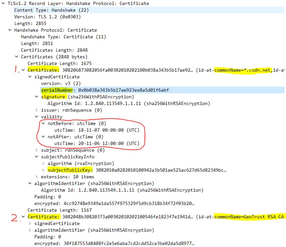Image resolution: width=286 pixels, height=247 pixels.
Task: Click the subjectPublicKey hex value 3082010a...
Action: point(161,170)
